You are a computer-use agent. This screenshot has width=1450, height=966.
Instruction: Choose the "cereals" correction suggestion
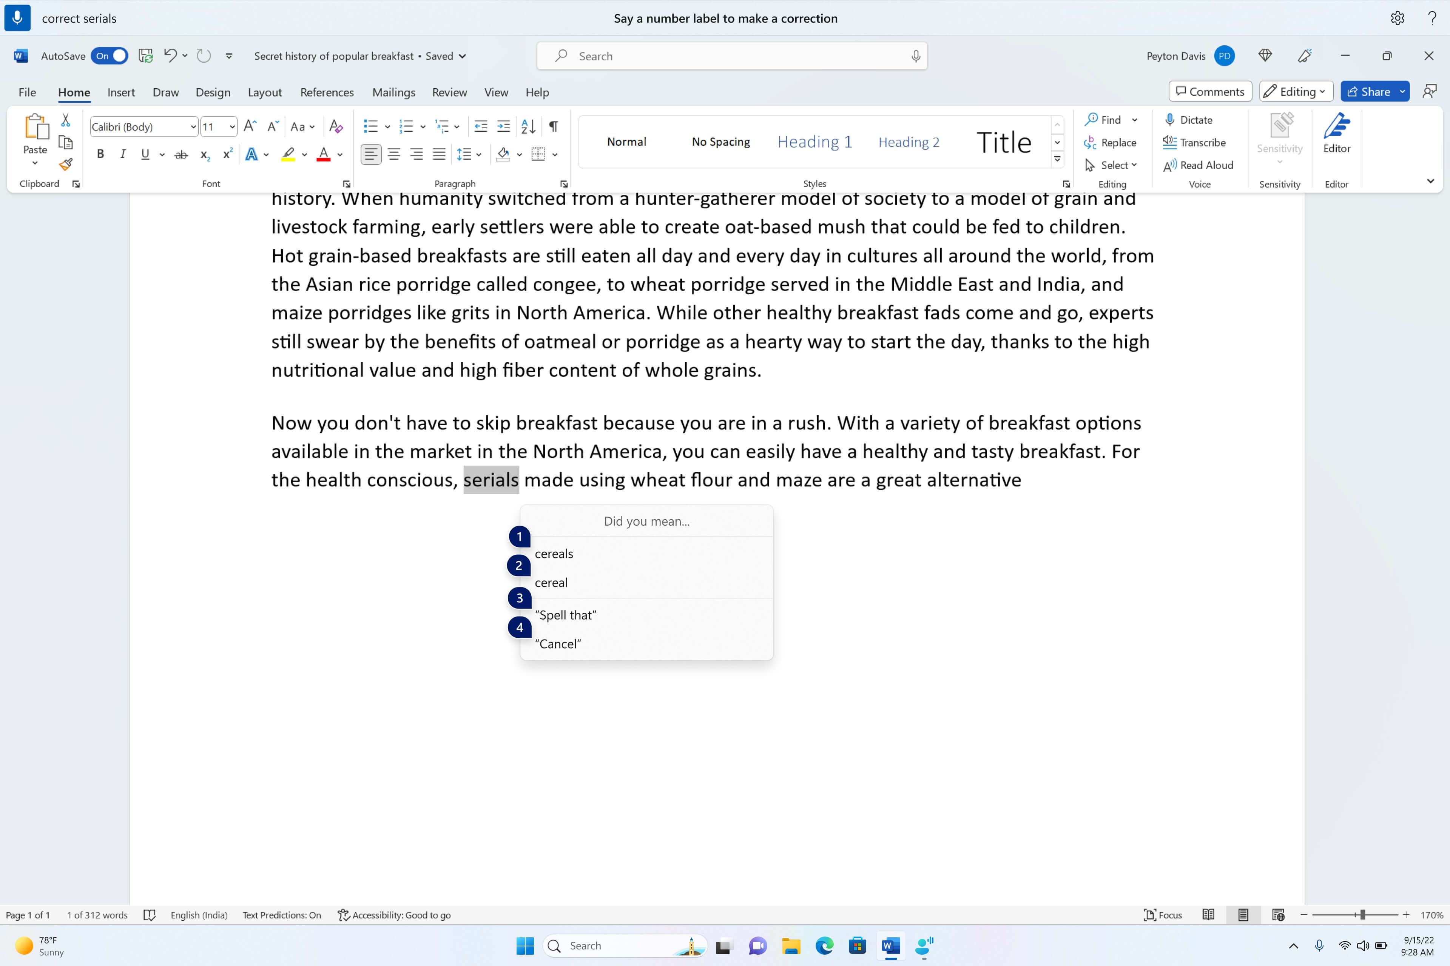pos(553,553)
